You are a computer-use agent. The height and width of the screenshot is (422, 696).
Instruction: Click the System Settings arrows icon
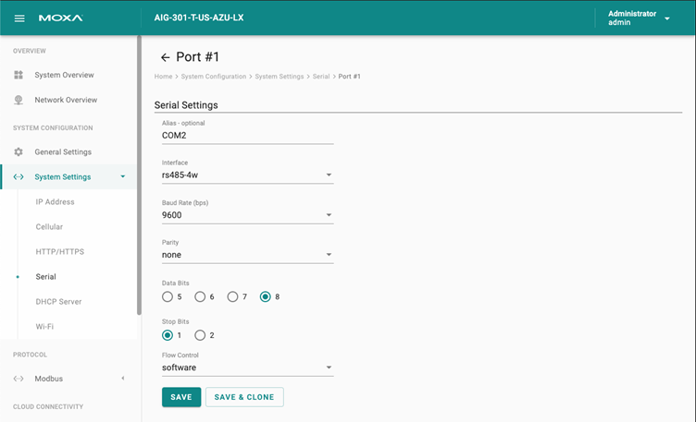[19, 176]
